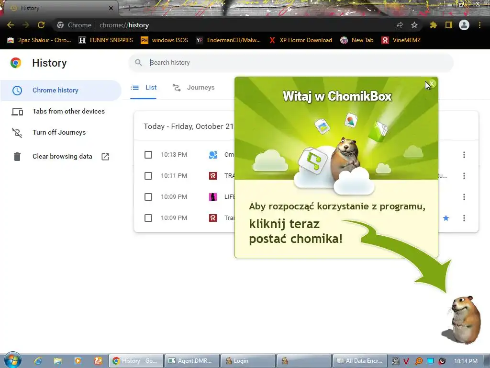The image size is (490, 368).
Task: Open the media player taskbar icon
Action: click(x=78, y=361)
